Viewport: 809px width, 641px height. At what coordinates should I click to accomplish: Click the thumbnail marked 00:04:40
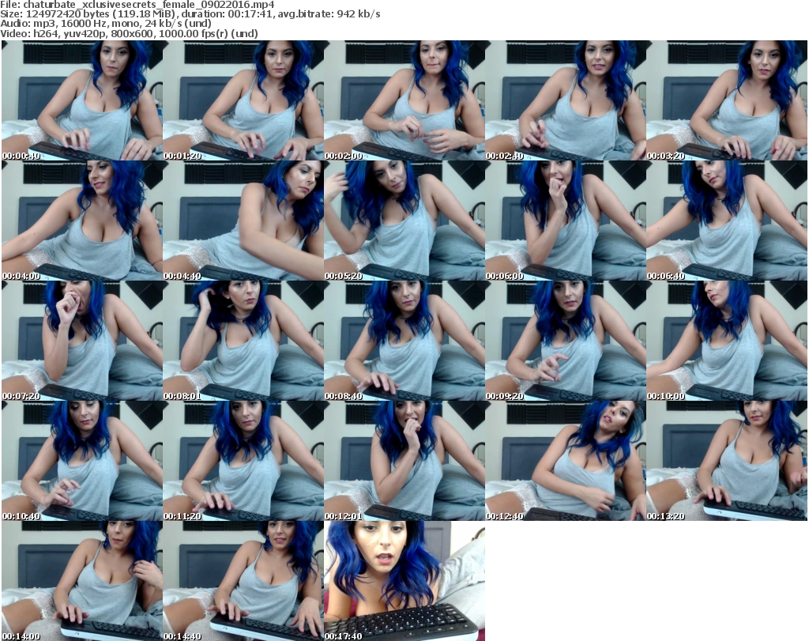click(243, 221)
